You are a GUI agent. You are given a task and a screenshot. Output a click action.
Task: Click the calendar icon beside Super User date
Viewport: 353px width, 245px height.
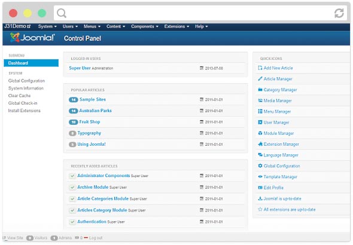(x=202, y=68)
